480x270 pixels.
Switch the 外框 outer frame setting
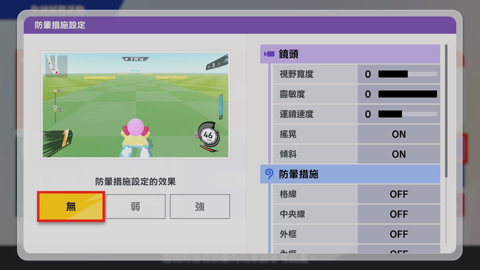[x=399, y=234]
